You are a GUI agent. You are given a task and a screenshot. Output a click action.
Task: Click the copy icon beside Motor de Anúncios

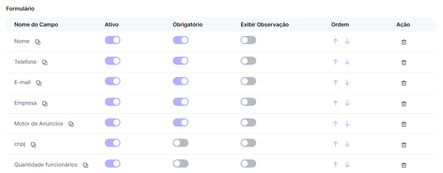click(71, 124)
